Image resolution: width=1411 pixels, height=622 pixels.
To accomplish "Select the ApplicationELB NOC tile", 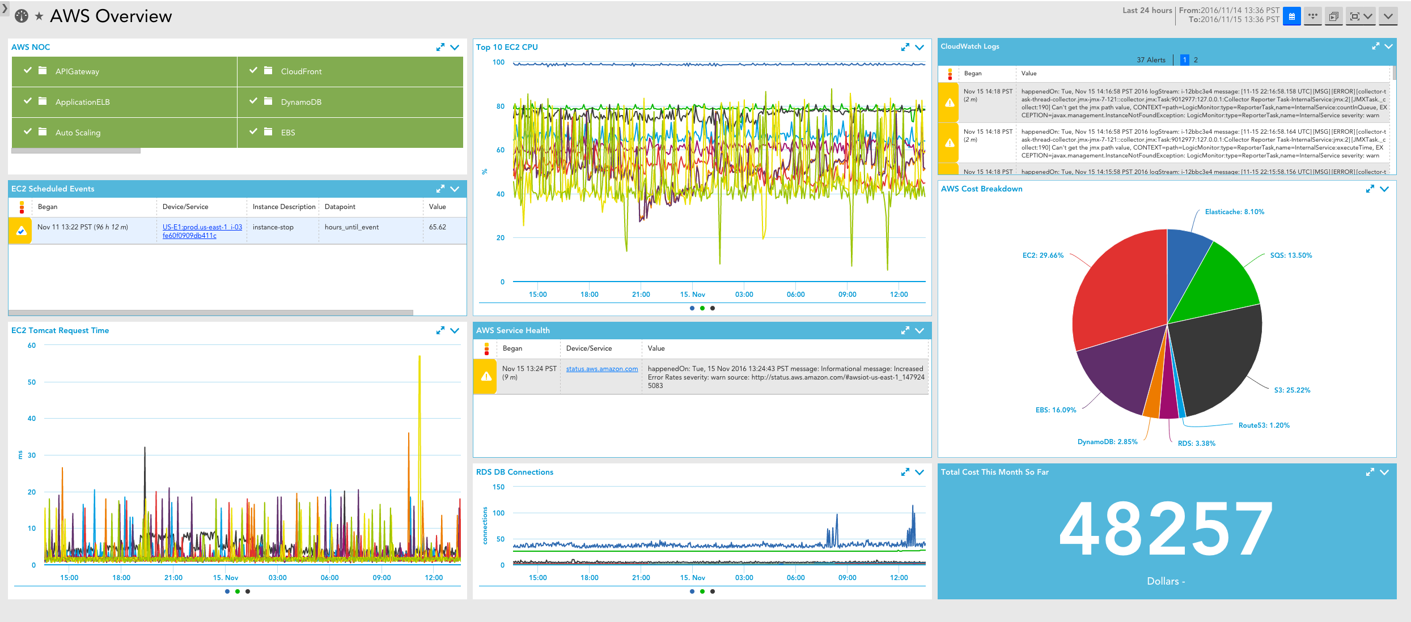I will click(124, 102).
